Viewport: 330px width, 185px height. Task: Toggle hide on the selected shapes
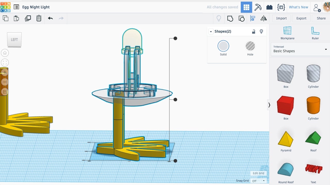pyautogui.click(x=261, y=31)
